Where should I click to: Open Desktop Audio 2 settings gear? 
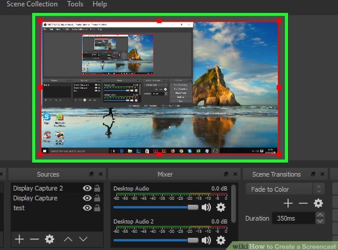221,240
